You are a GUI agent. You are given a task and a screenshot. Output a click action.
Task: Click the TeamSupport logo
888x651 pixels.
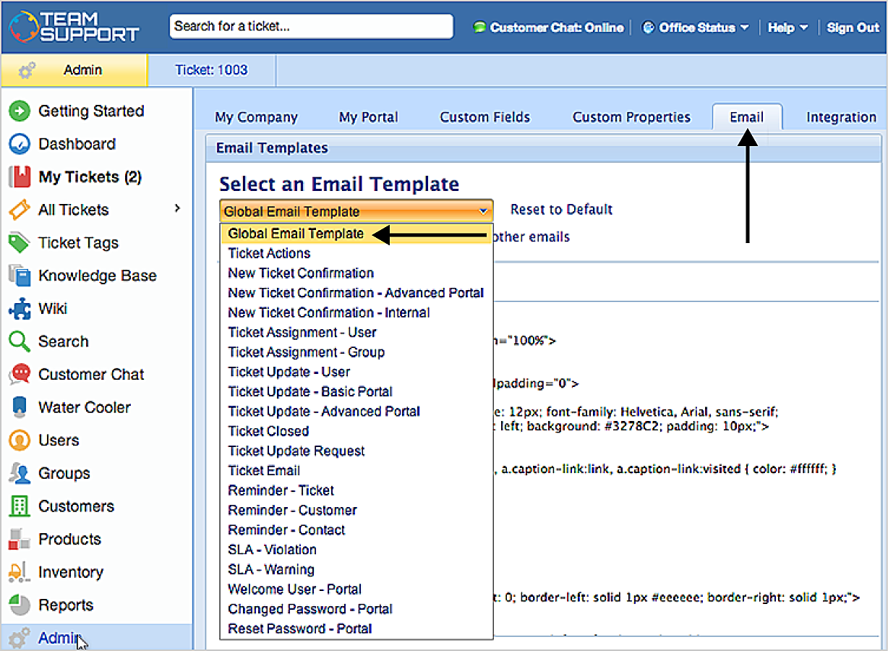pos(74,26)
